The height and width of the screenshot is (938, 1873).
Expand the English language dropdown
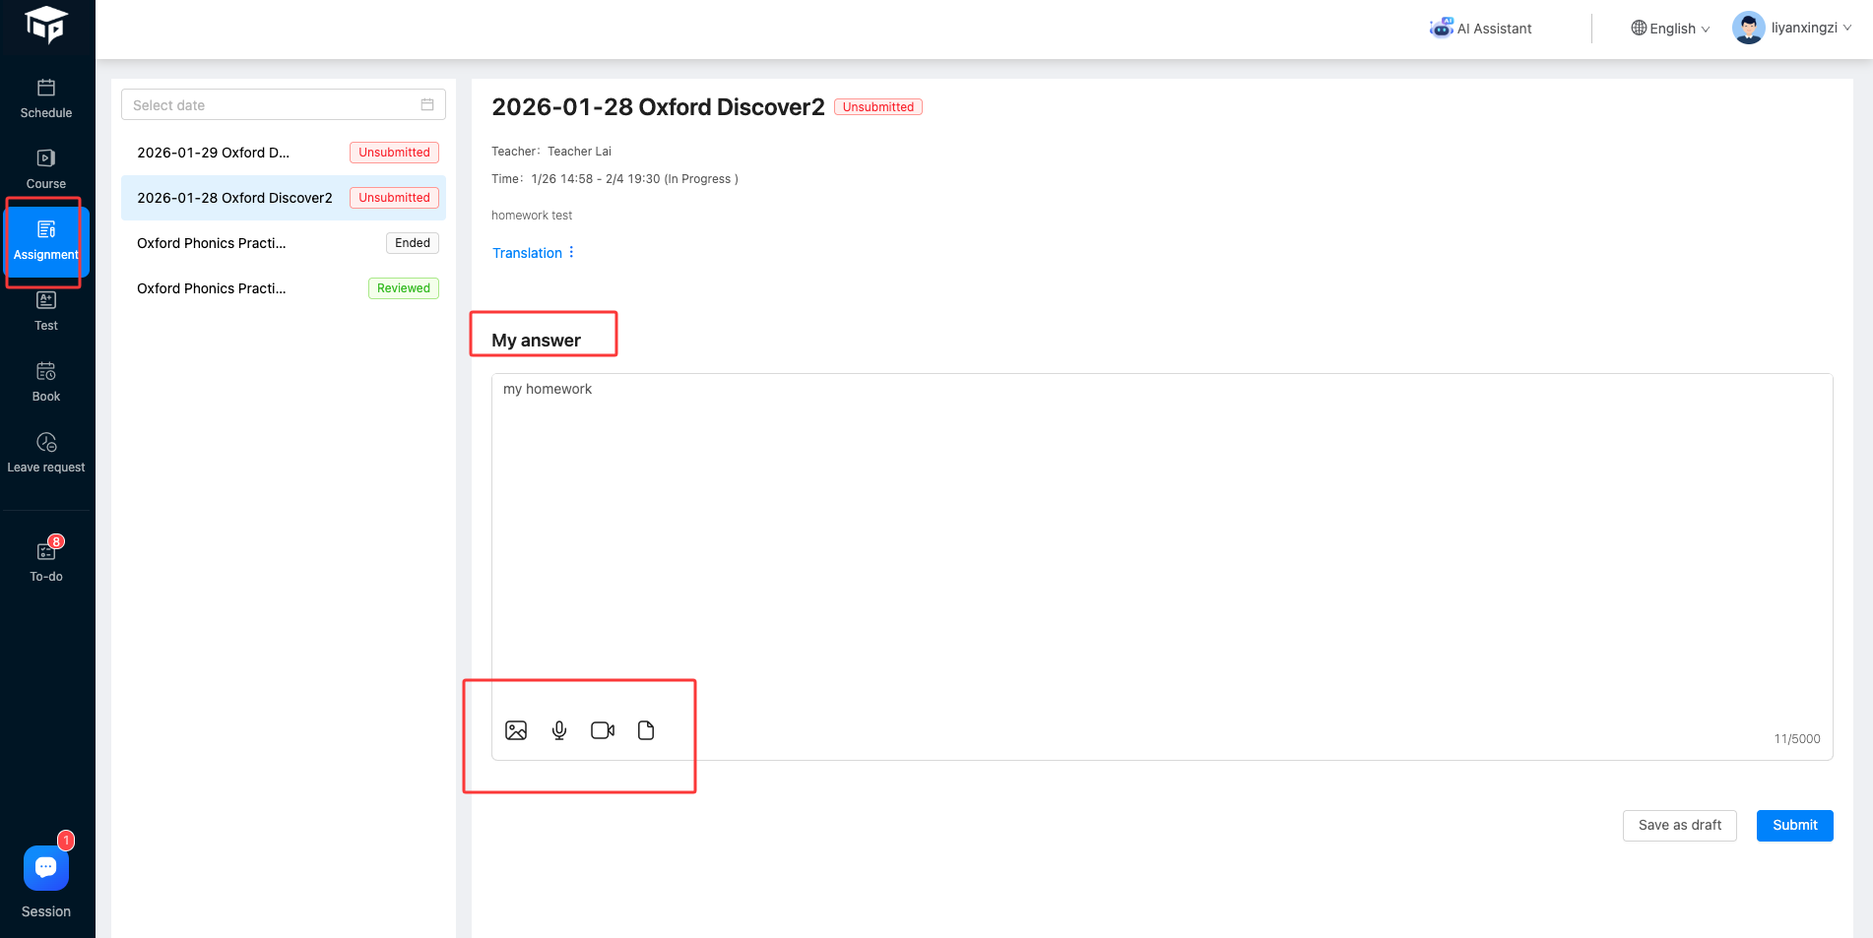click(x=1671, y=29)
